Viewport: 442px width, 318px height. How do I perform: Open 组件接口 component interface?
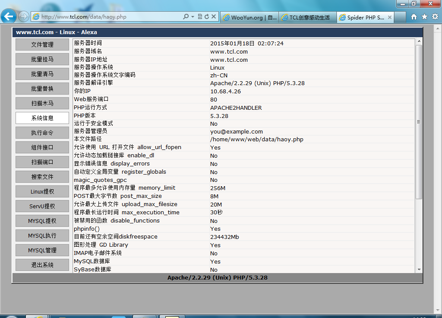(42, 147)
